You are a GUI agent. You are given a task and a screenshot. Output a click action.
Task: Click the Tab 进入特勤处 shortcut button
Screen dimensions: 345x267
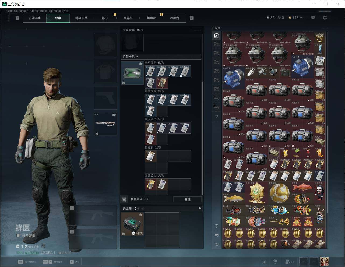pos(26,262)
